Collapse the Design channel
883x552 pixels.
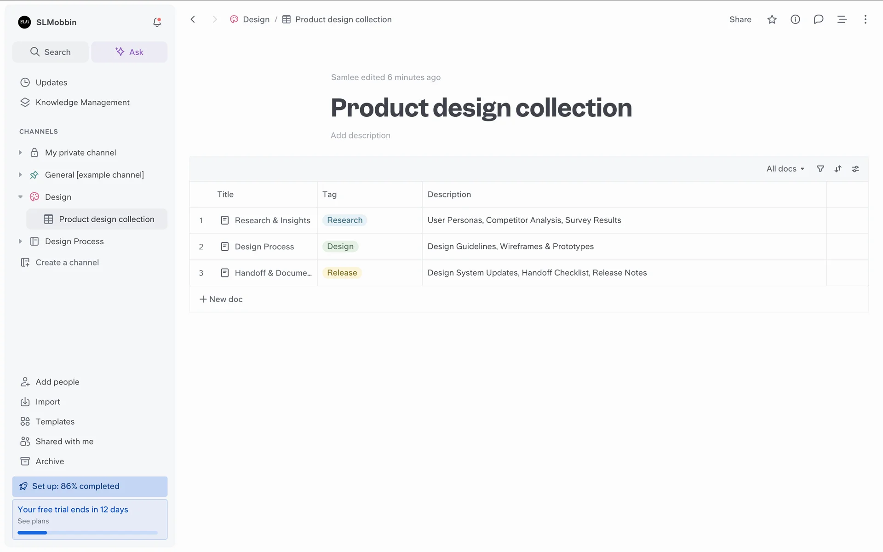coord(20,197)
